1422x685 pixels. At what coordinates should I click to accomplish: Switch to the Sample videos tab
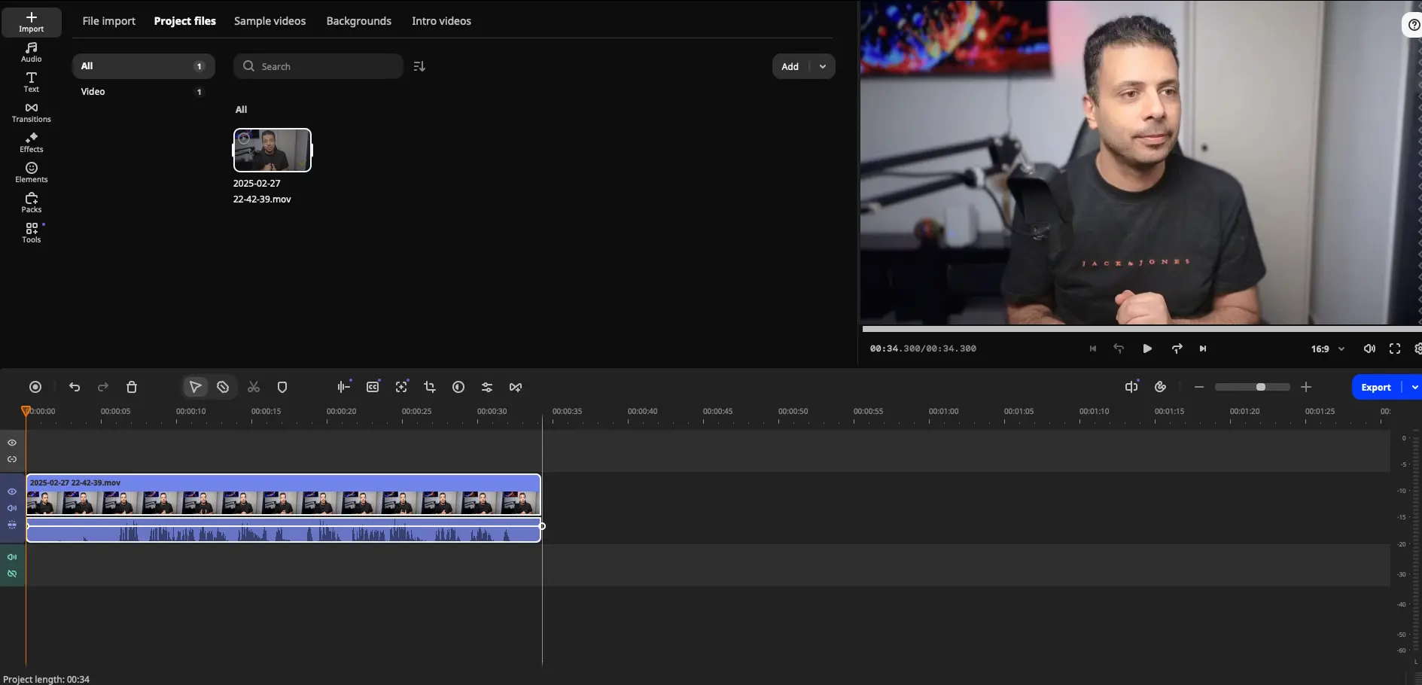269,20
